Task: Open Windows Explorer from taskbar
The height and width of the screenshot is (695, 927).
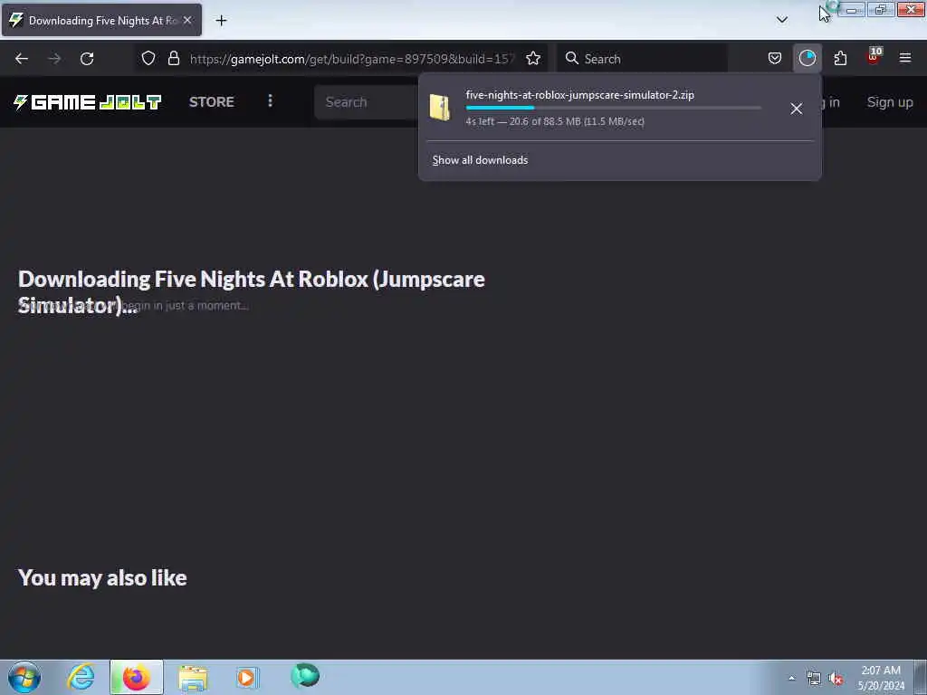Action: click(193, 677)
